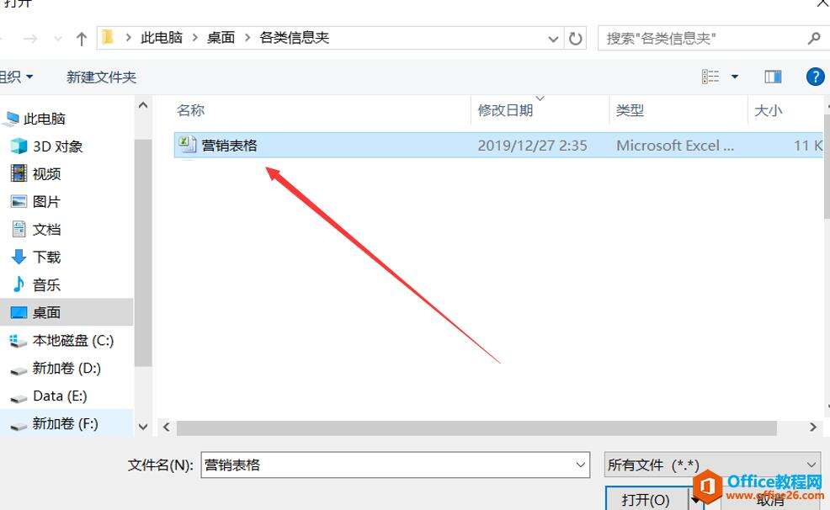This screenshot has height=510, width=830.
Task: Click the search magnifier icon
Action: [814, 38]
